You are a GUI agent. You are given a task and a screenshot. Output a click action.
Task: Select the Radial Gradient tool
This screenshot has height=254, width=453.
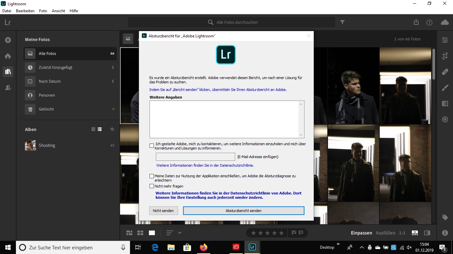point(445,119)
